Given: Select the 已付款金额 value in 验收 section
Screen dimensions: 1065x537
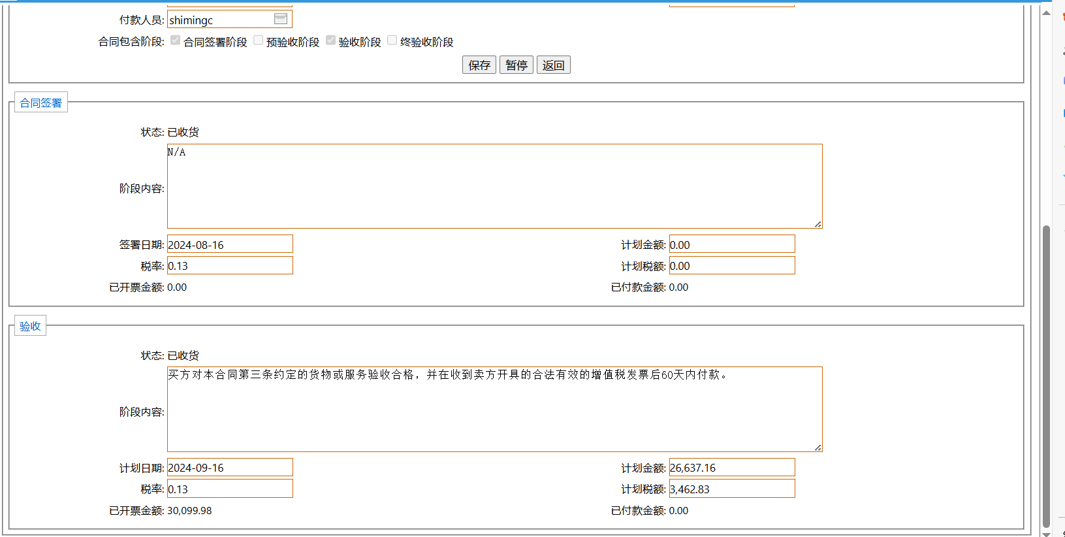Looking at the screenshot, I should pos(678,510).
